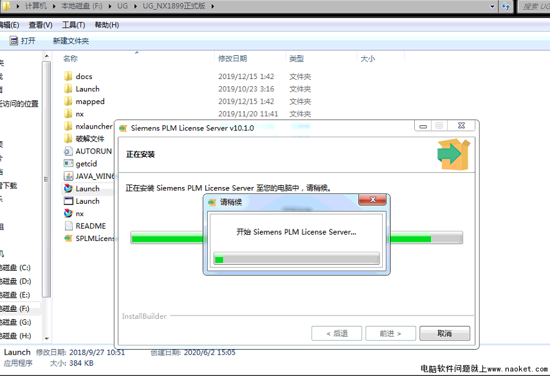Click the search box in Explorer
Viewport: 550px width, 376px height.
pos(535,6)
